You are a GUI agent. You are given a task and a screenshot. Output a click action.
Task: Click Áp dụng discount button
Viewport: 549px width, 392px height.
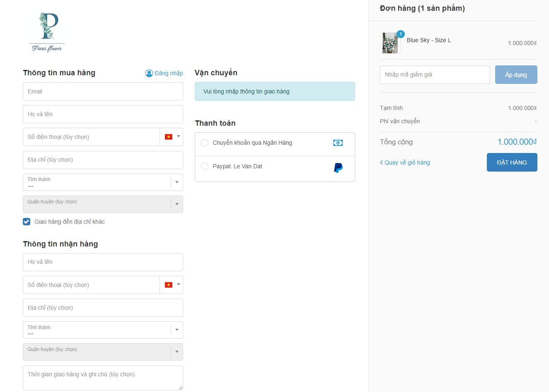point(516,75)
